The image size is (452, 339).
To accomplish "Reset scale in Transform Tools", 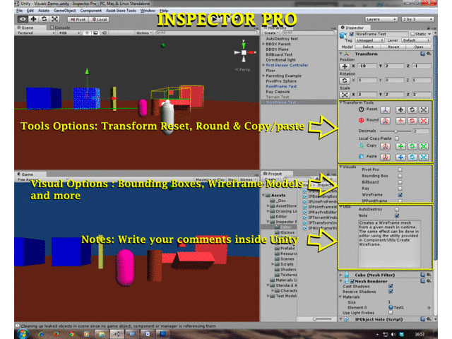I will [x=424, y=110].
